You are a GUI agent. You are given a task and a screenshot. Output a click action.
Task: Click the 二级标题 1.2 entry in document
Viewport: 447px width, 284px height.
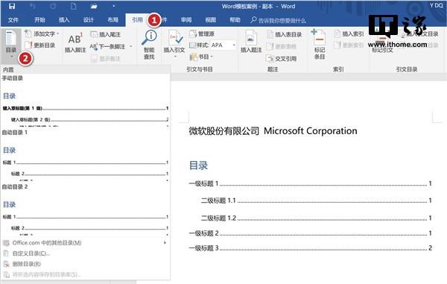[317, 218]
